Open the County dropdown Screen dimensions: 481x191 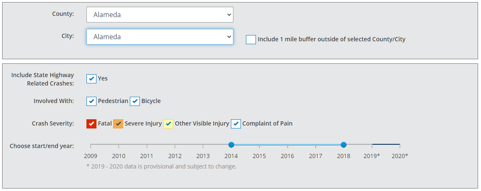159,15
